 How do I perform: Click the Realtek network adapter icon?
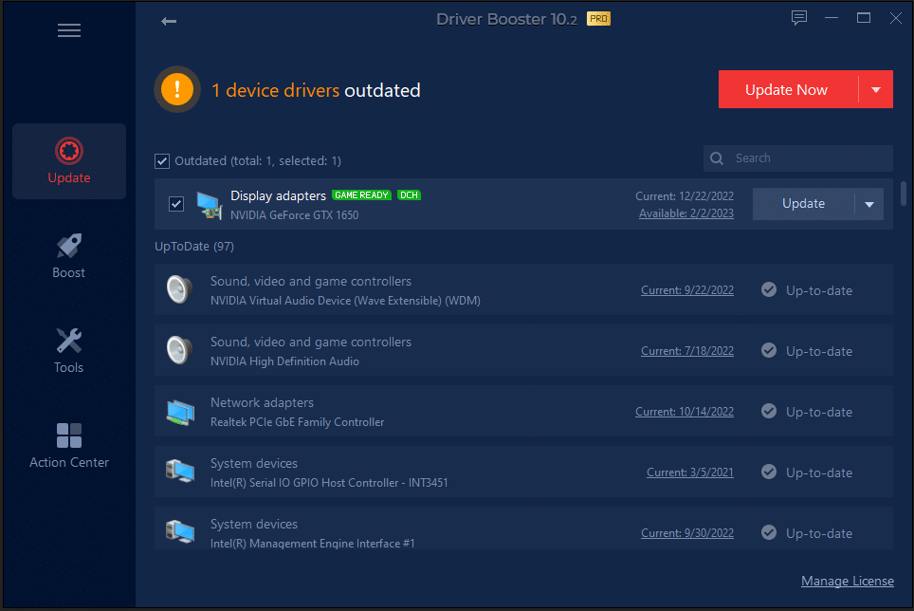[180, 412]
